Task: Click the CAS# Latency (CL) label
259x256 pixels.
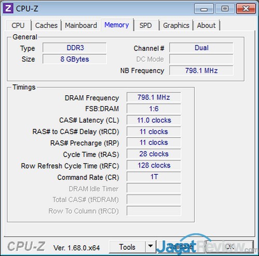Action: [89, 121]
